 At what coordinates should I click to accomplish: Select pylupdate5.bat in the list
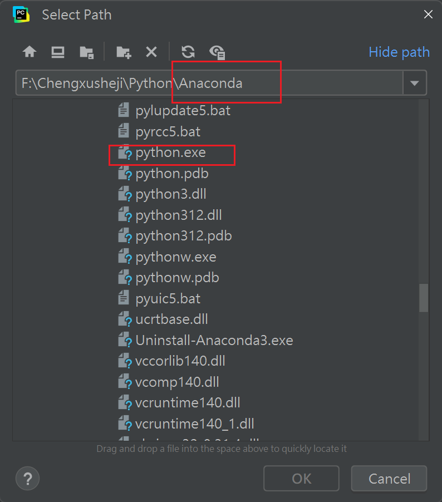[x=183, y=111]
